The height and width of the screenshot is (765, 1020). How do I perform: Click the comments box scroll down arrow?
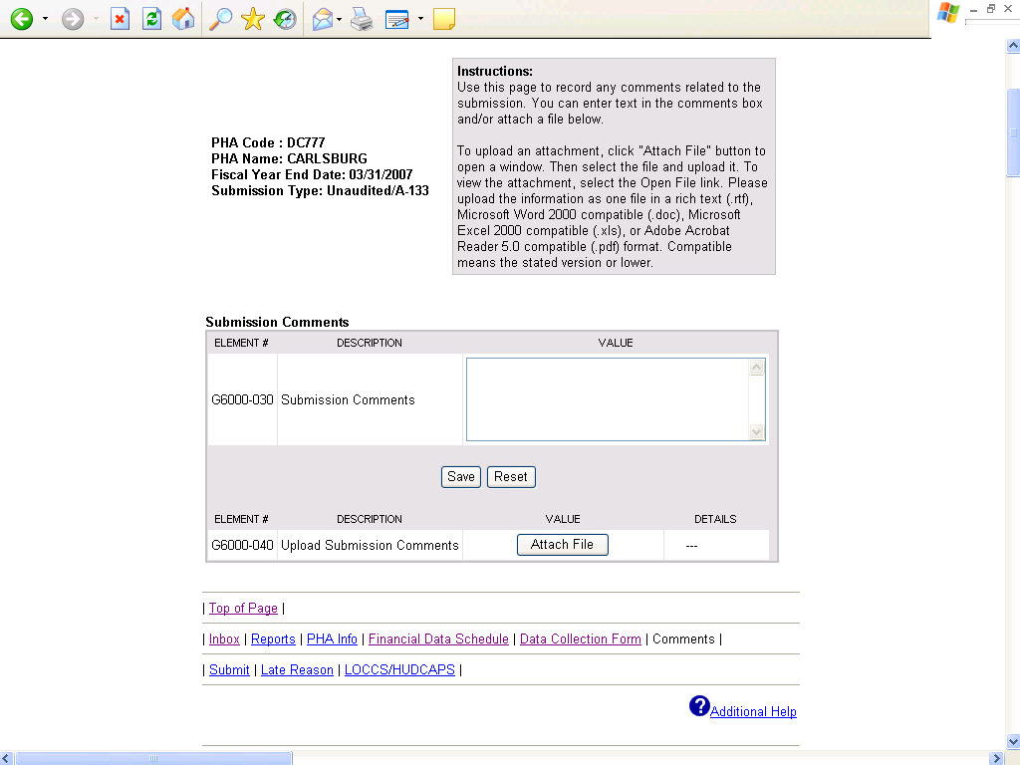(757, 431)
